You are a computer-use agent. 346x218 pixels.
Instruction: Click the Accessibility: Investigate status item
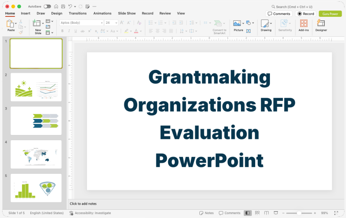(x=90, y=213)
